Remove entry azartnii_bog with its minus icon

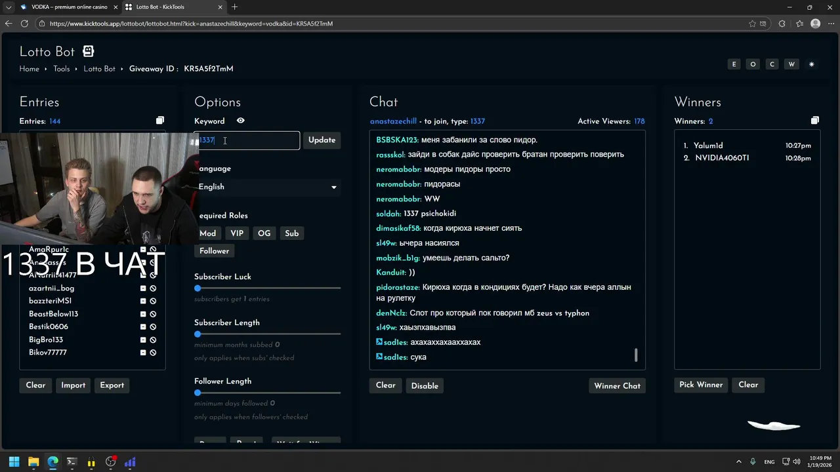coord(143,288)
